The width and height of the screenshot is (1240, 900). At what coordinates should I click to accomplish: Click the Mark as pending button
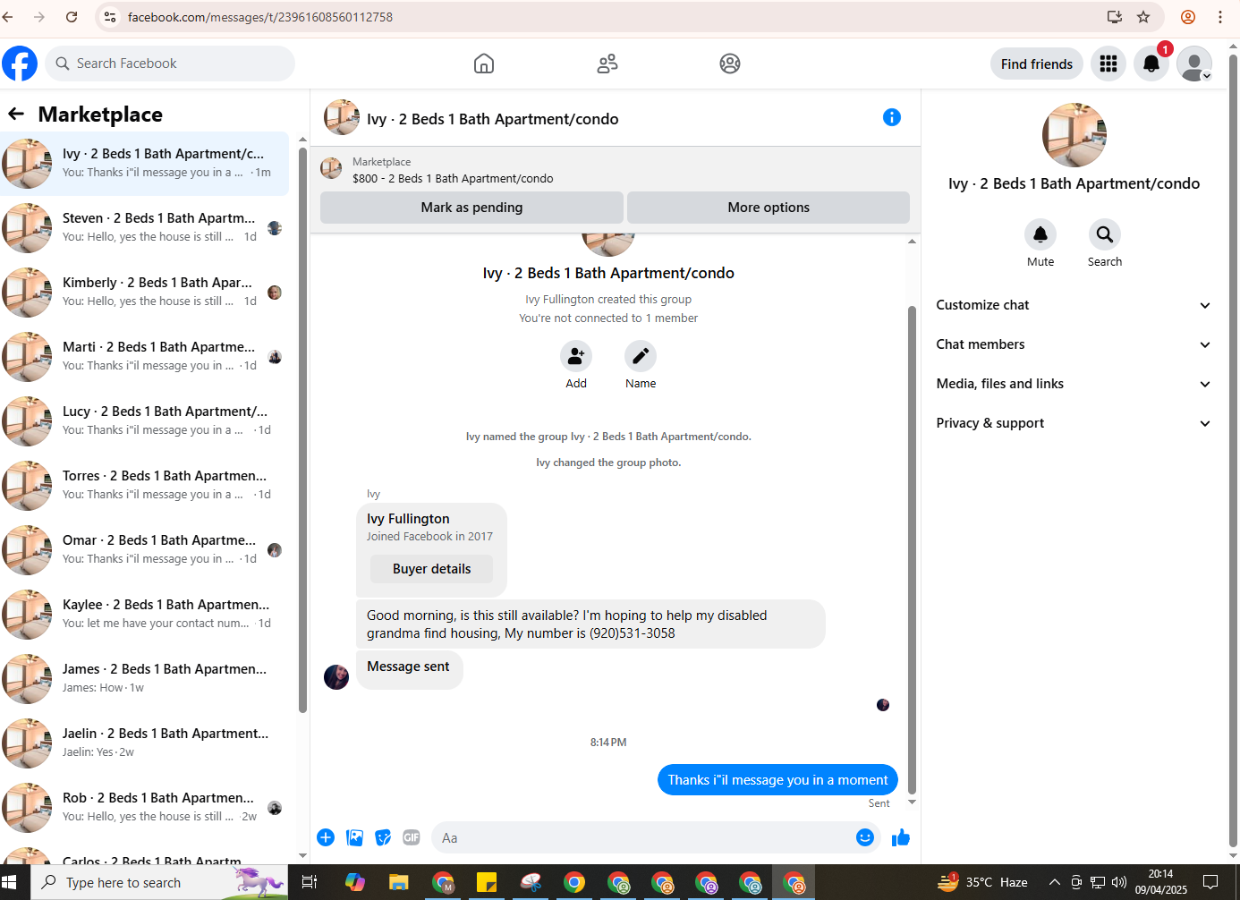[x=471, y=208]
